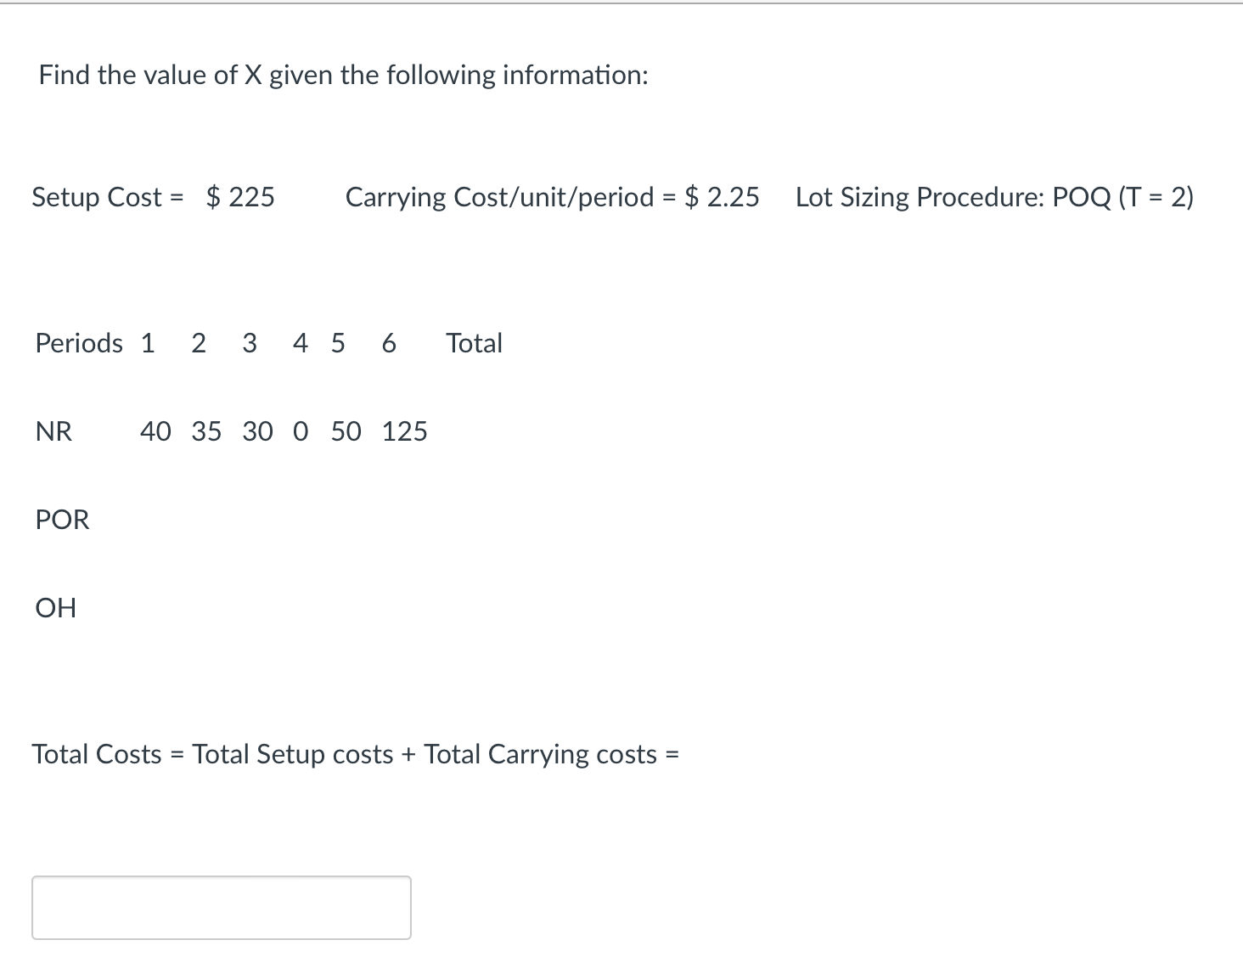The height and width of the screenshot is (957, 1243).
Task: Click the NR value '50' for period 5
Action: [346, 431]
